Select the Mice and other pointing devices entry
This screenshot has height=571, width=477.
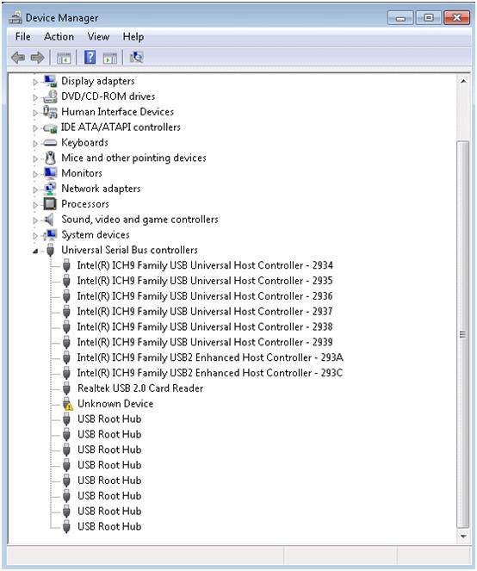pos(133,158)
